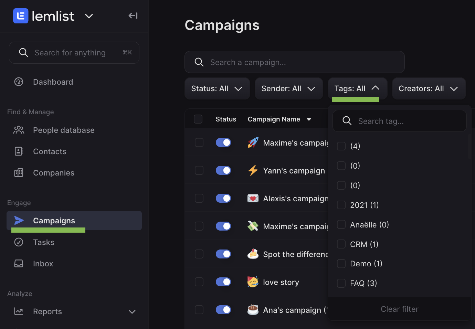The image size is (475, 329).
Task: Open the Creators: All dropdown
Action: 429,88
